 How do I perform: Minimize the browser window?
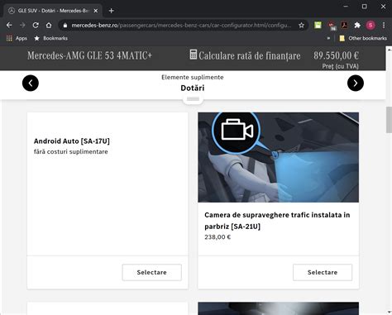click(346, 6)
